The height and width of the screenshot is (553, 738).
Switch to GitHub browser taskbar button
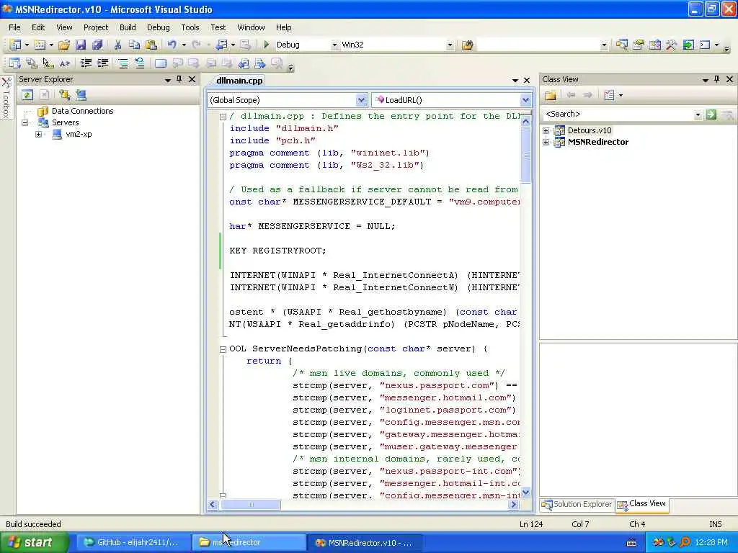(133, 542)
